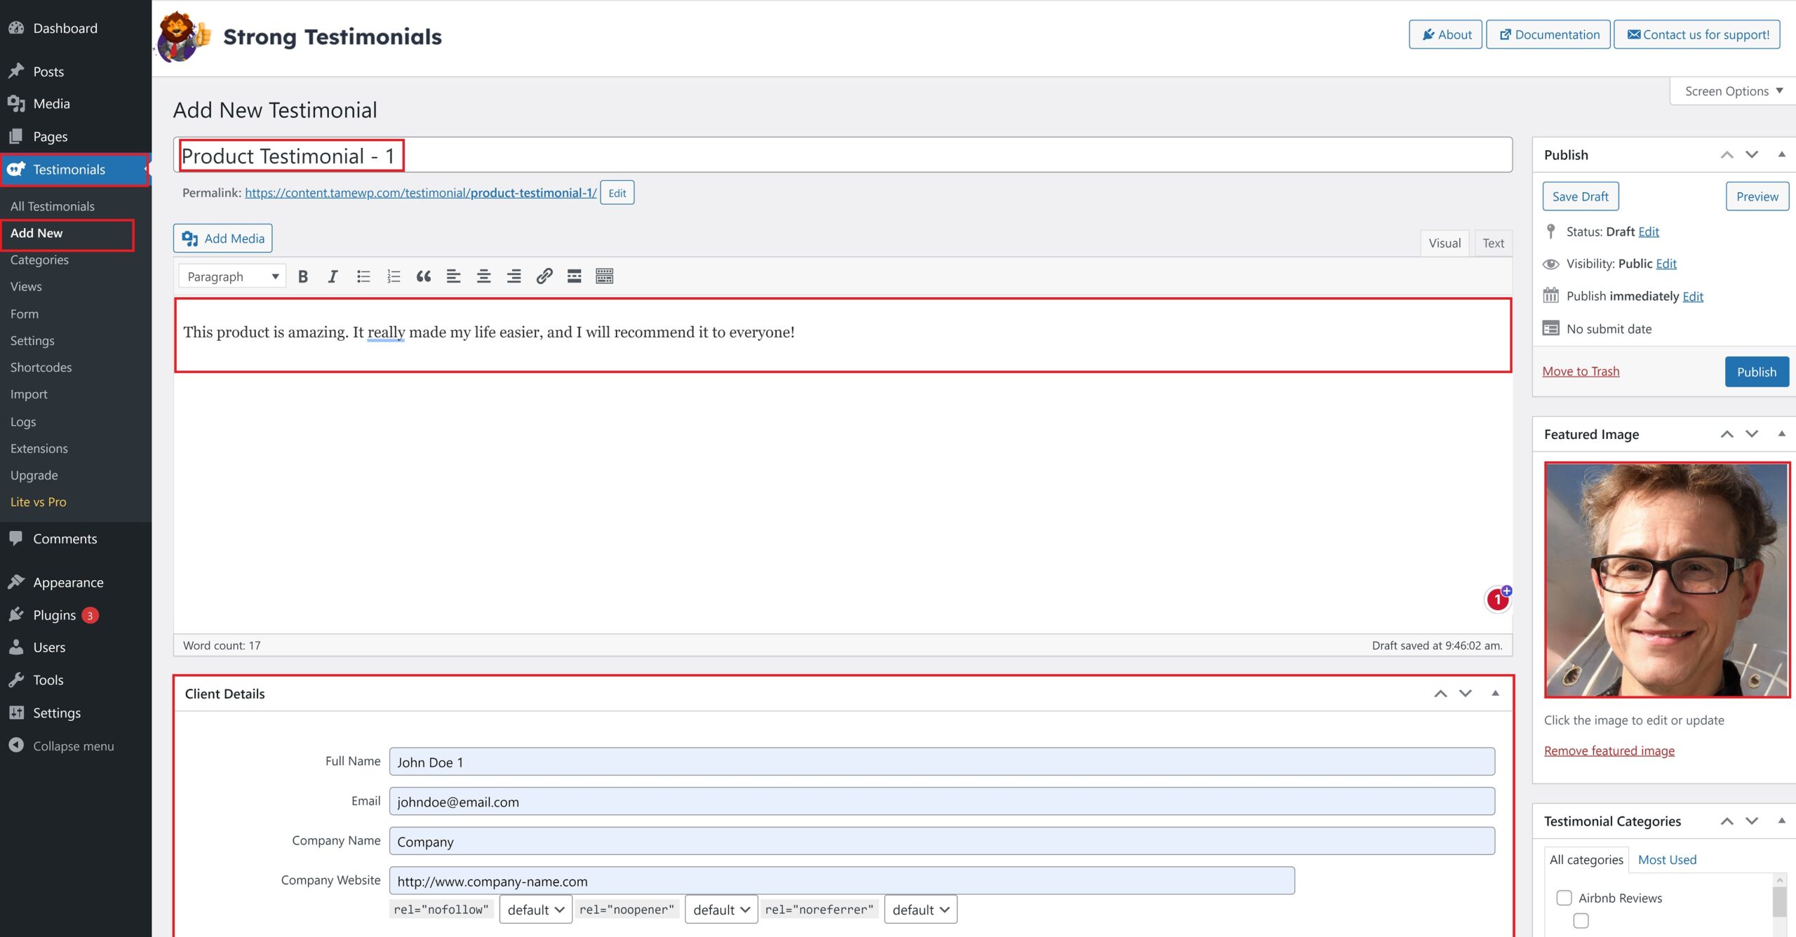Click Move to Trash link
This screenshot has height=937, width=1796.
click(1581, 372)
